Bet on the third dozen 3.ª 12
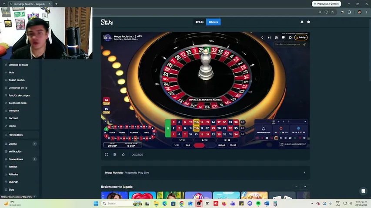The image size is (371, 208). click(x=227, y=140)
